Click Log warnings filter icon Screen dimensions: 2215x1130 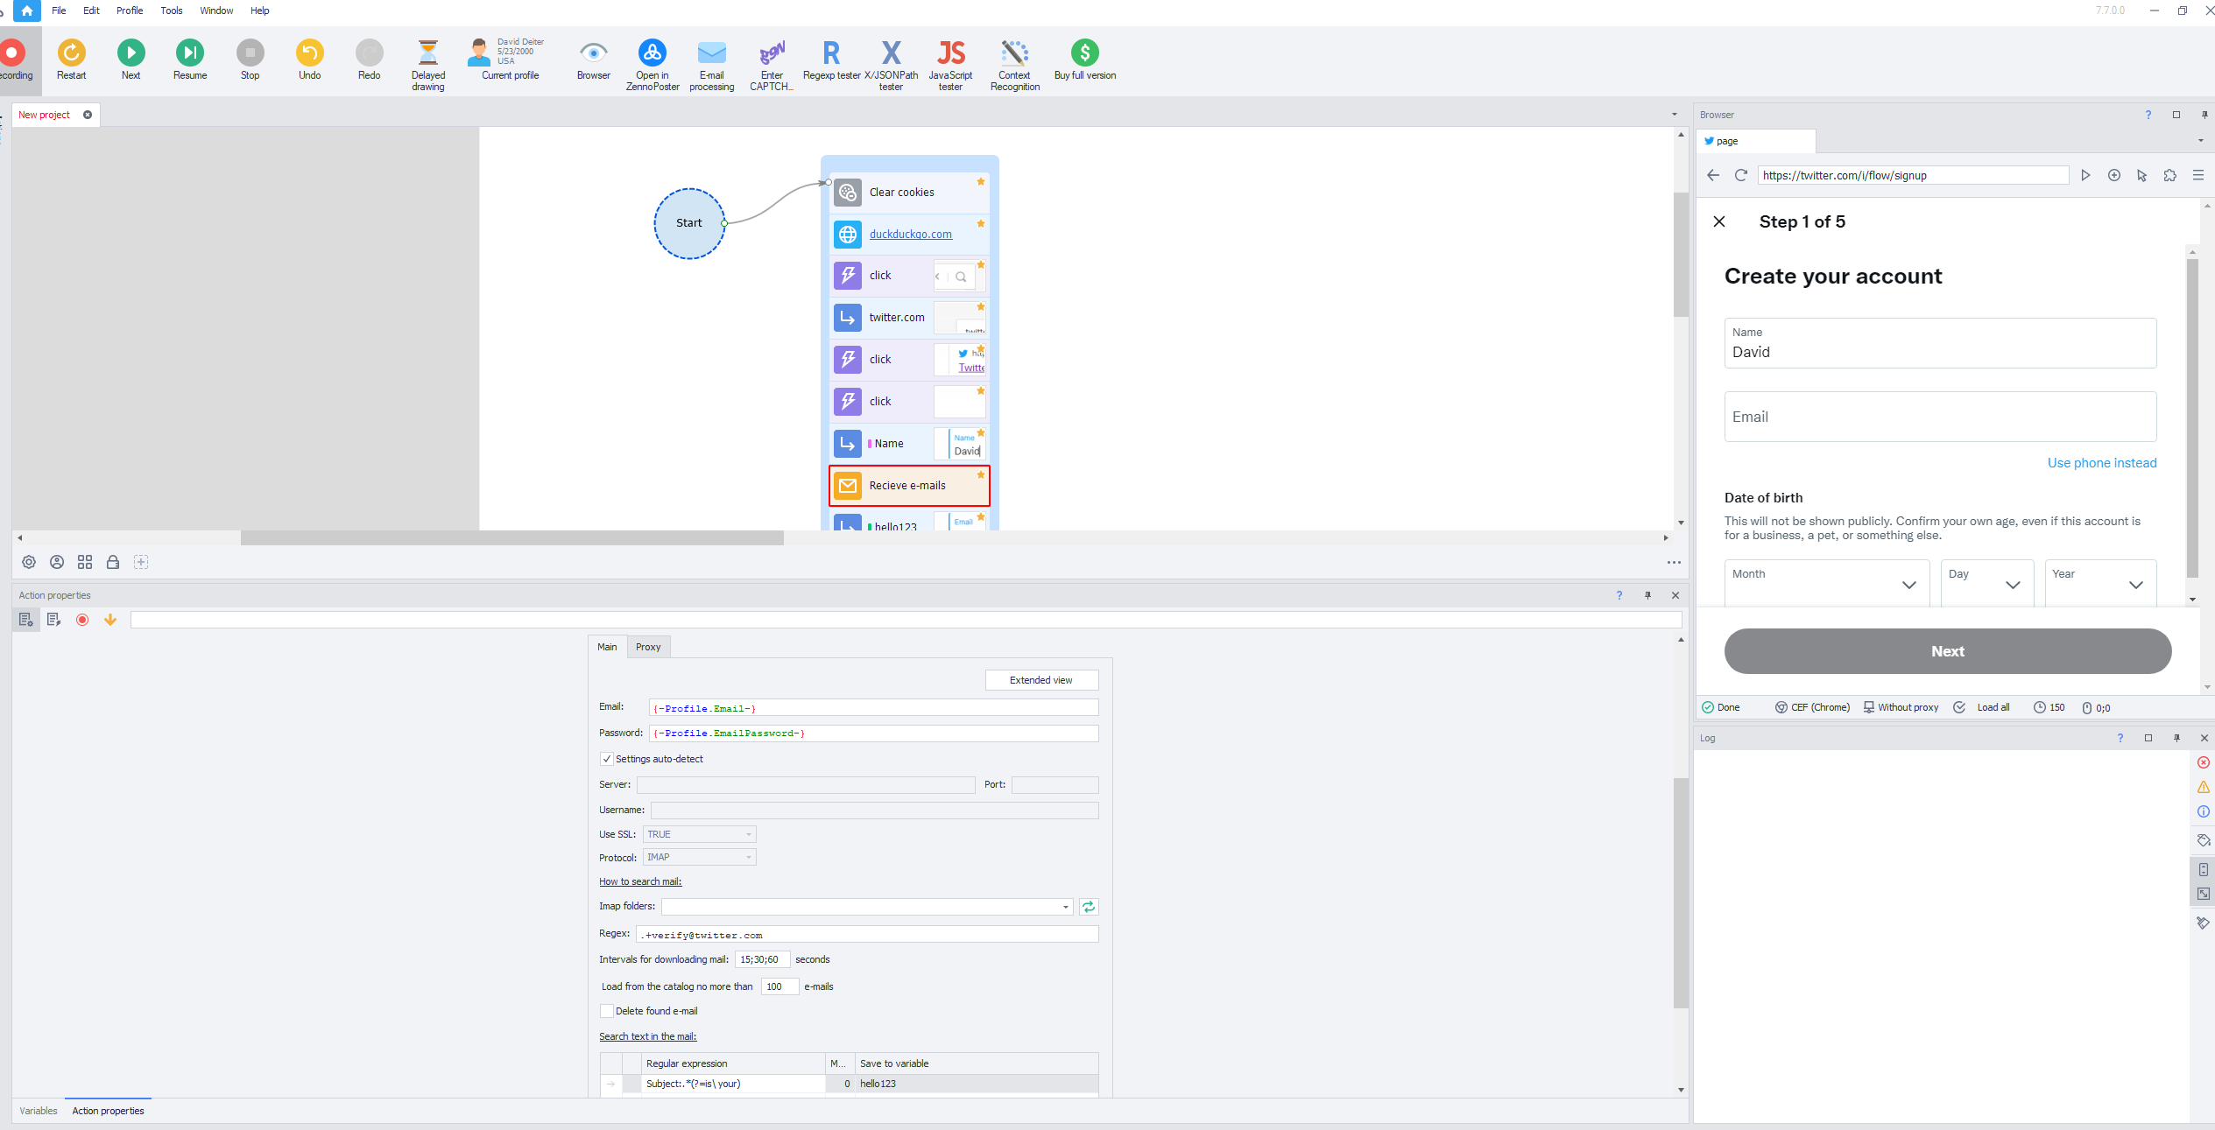click(2204, 787)
